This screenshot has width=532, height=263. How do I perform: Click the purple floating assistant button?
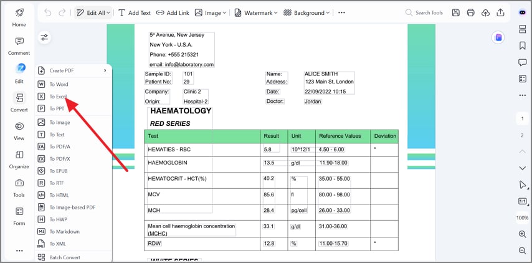pos(498,37)
